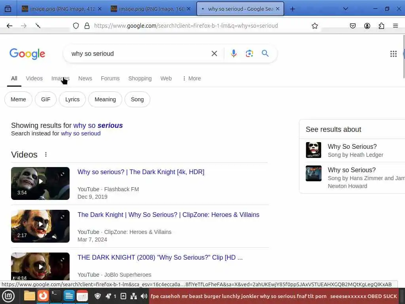Open the extensions puzzle icon
405x304 pixels.
[381, 26]
